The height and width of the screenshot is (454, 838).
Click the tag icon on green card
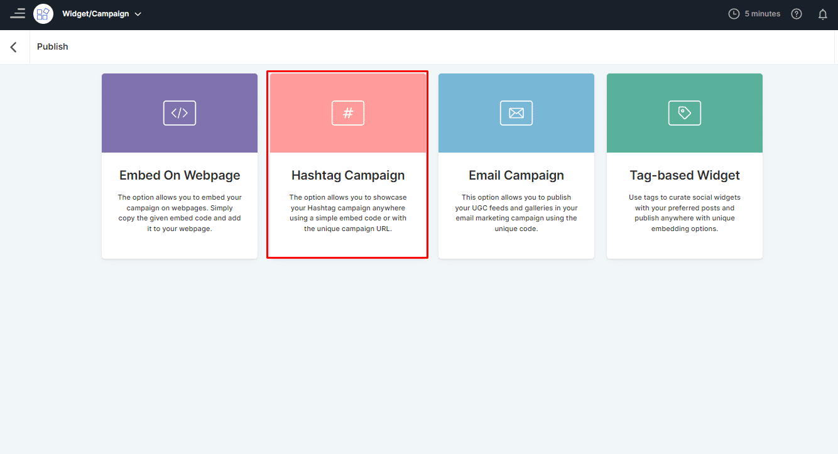[x=685, y=113]
